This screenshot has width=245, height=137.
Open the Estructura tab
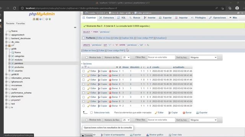(107, 18)
